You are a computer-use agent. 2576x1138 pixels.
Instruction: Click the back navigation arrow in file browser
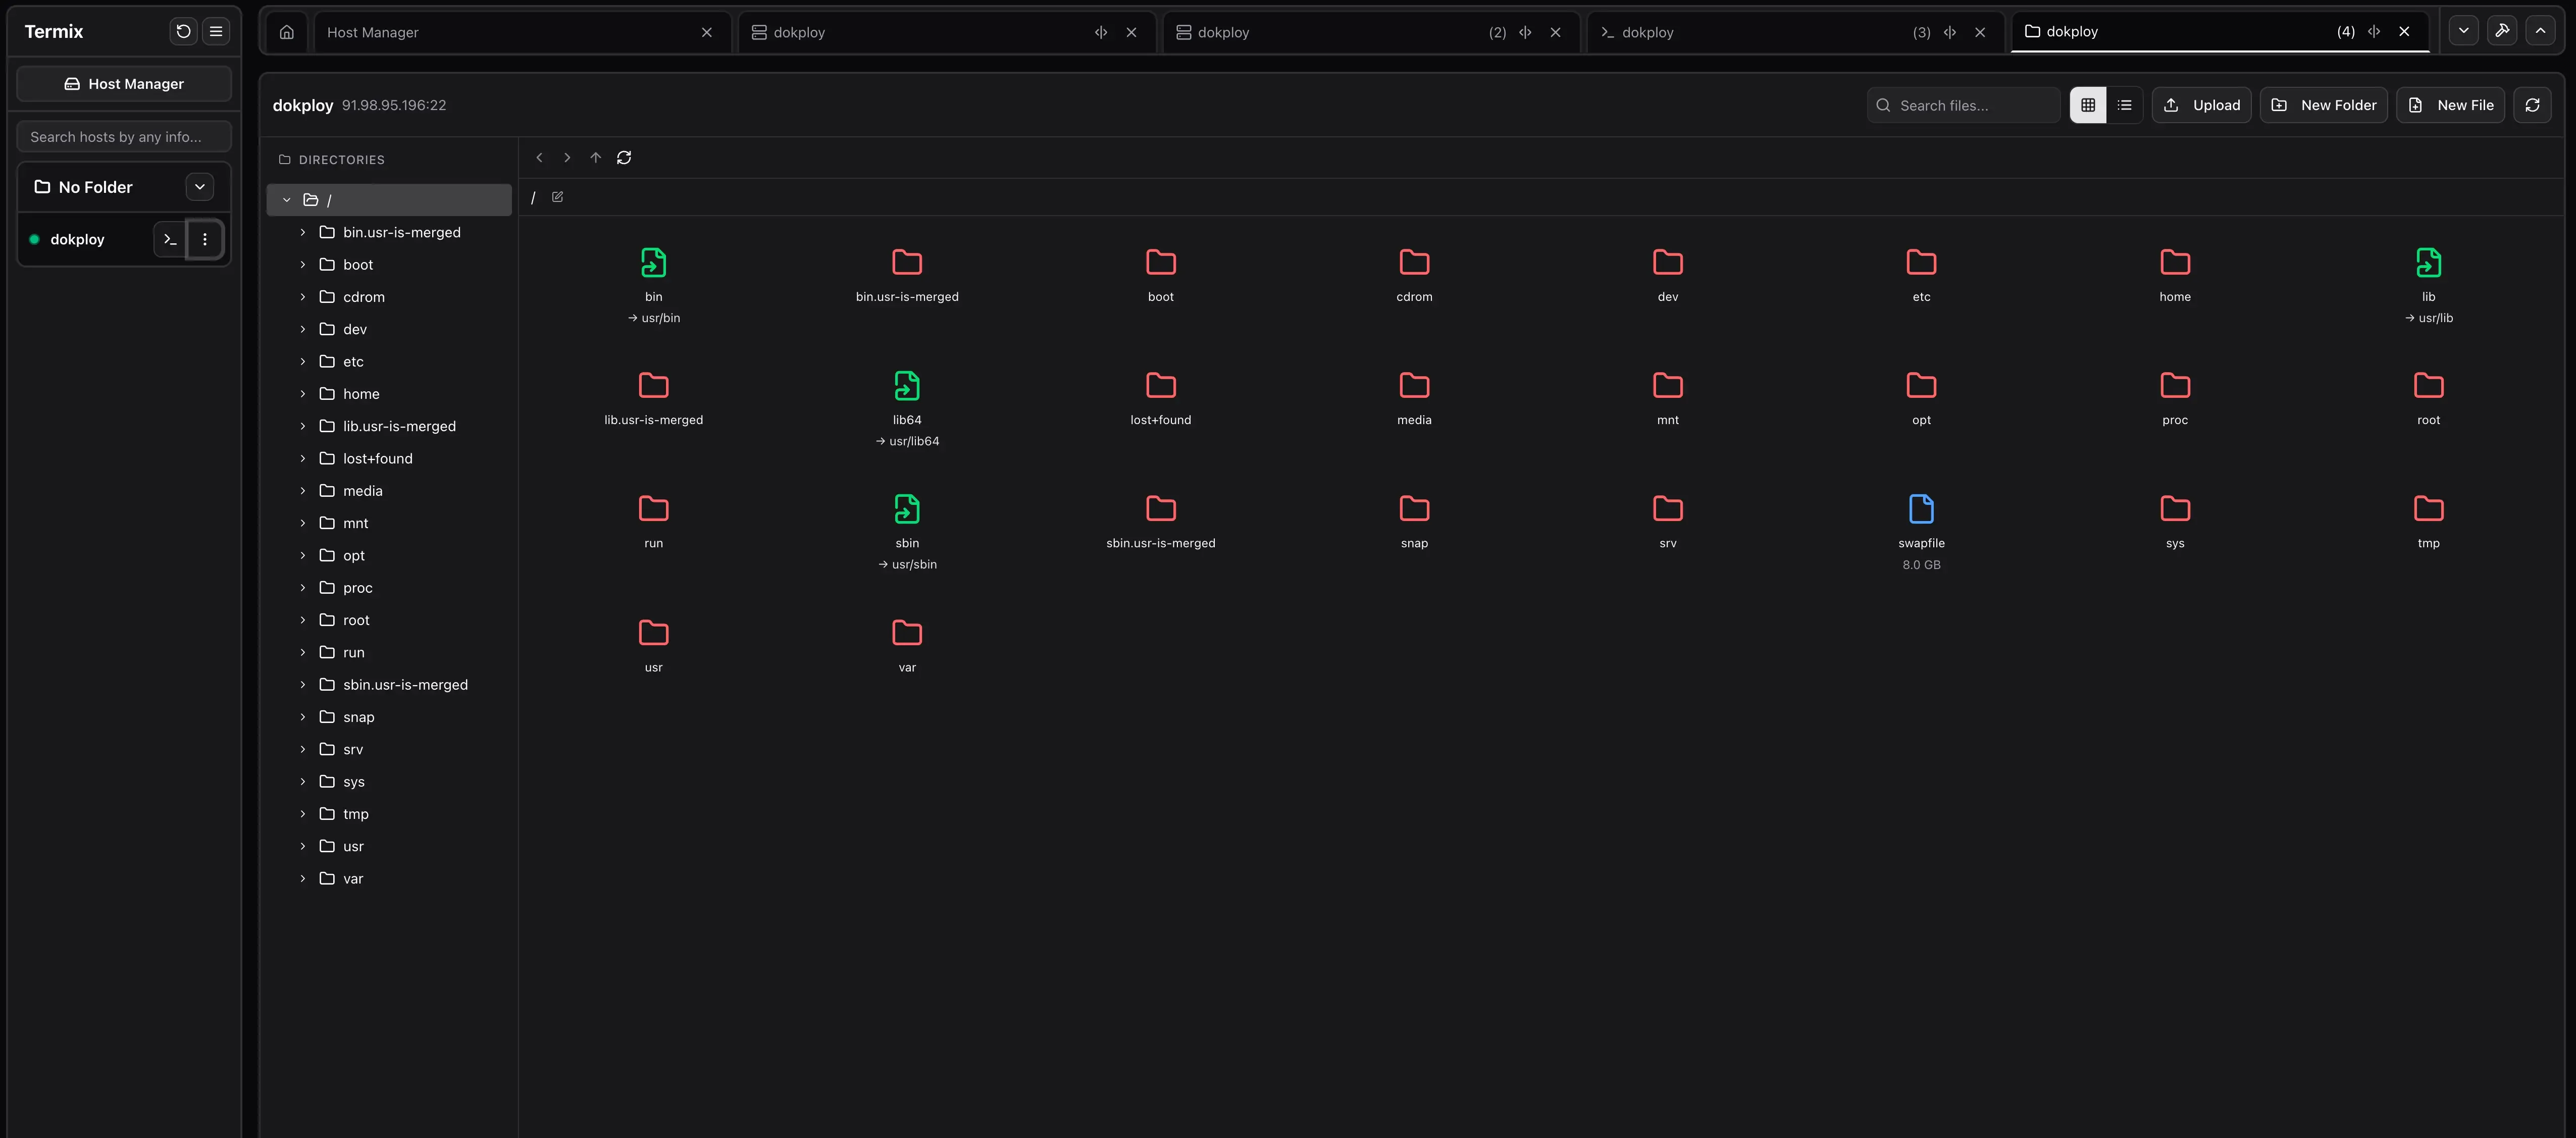click(x=539, y=158)
